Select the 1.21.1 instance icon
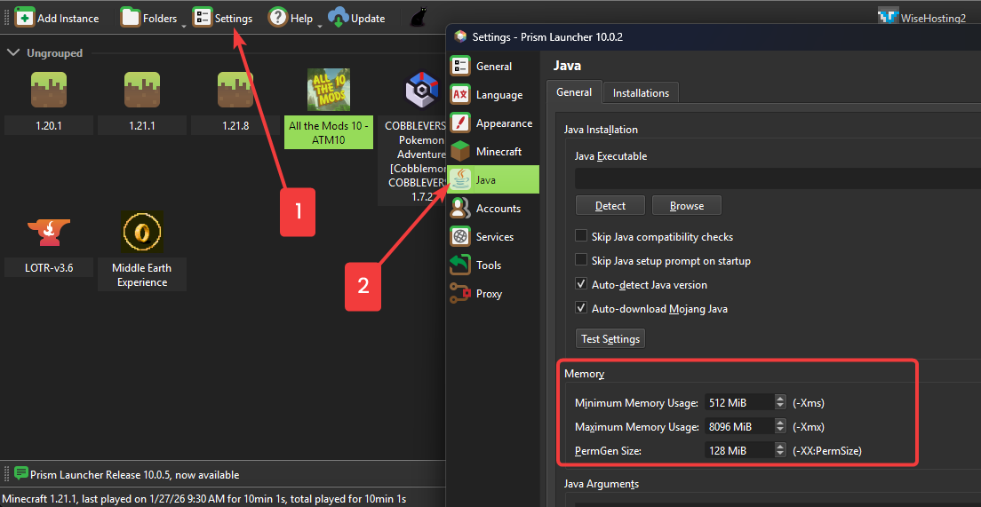981x507 pixels. pos(142,90)
